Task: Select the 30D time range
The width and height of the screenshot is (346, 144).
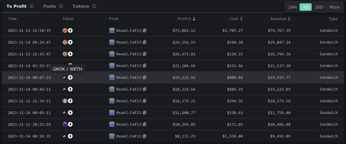Action: click(x=319, y=7)
